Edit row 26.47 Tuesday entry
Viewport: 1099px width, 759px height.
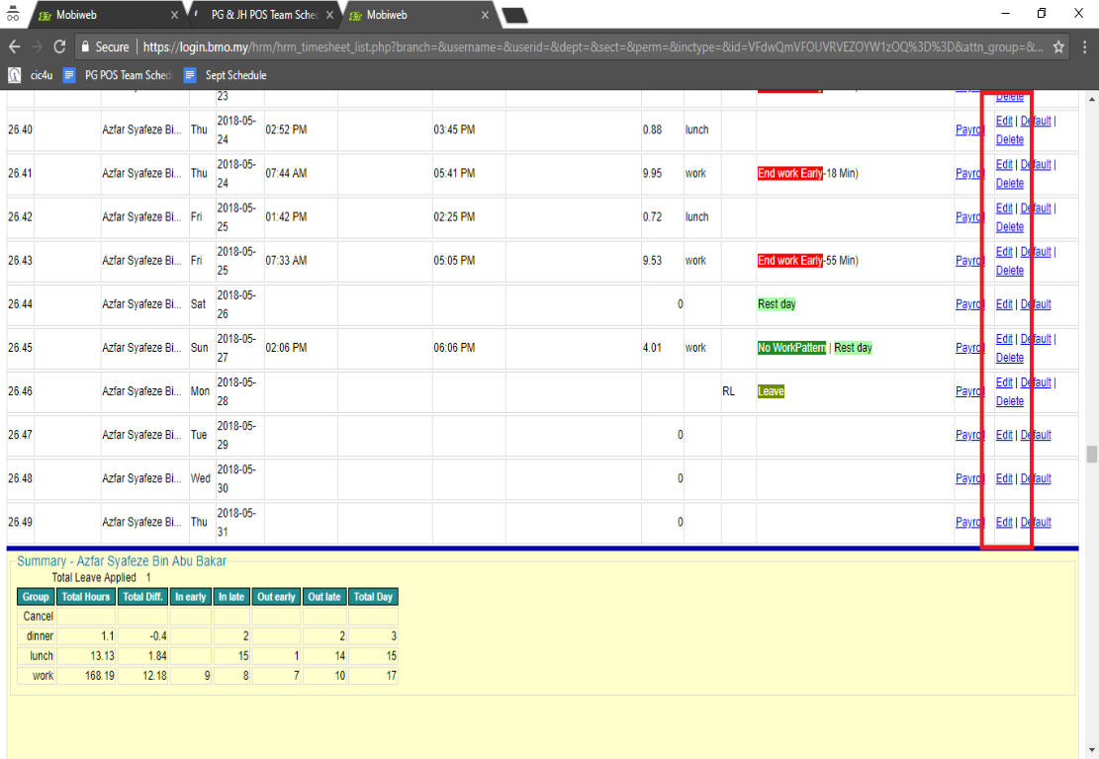[x=1004, y=435]
